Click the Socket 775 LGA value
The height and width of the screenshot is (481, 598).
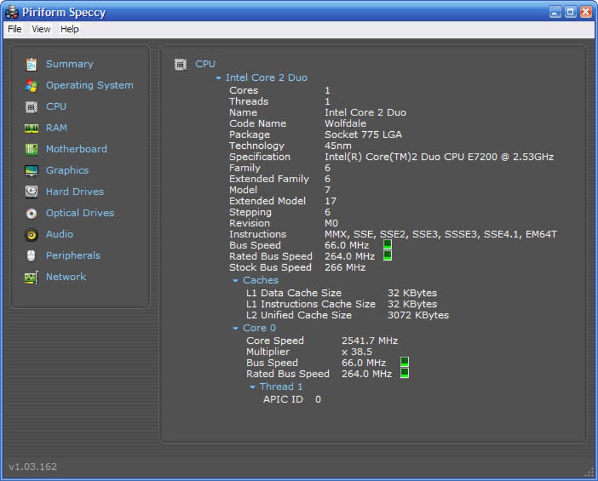pyautogui.click(x=363, y=135)
